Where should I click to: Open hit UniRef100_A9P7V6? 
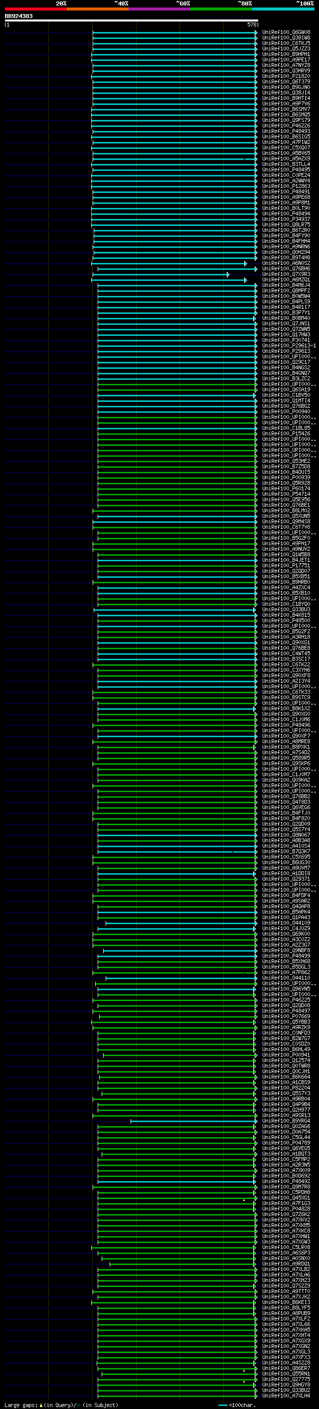(x=286, y=104)
